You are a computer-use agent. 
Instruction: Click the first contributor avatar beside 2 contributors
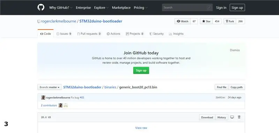click(x=60, y=105)
